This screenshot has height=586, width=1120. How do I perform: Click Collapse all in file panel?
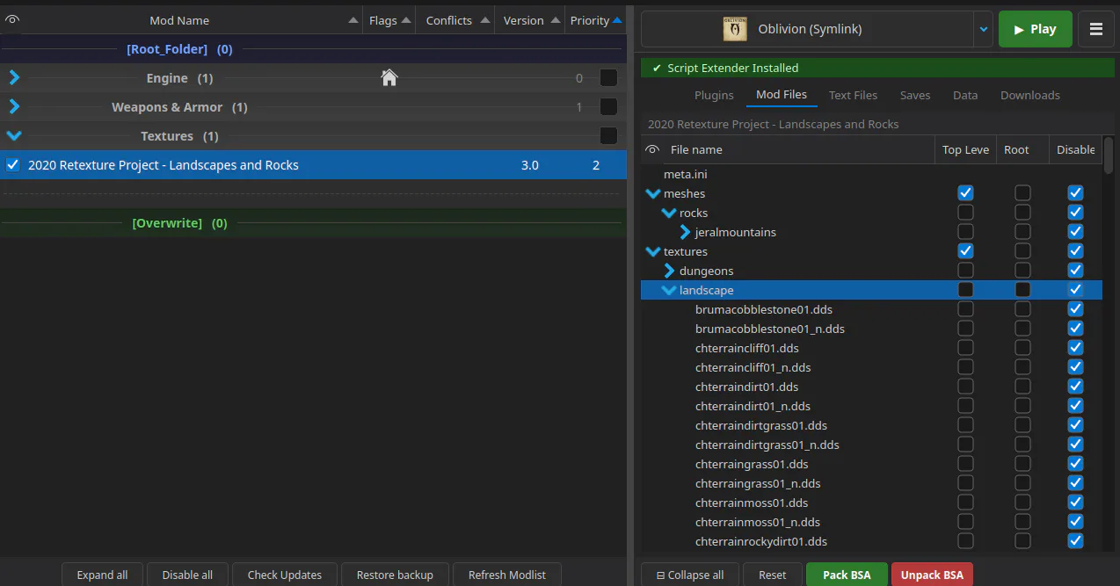690,575
